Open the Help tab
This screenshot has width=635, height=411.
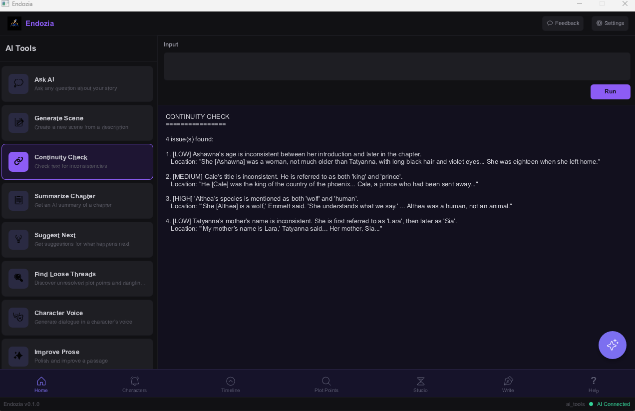coord(593,384)
